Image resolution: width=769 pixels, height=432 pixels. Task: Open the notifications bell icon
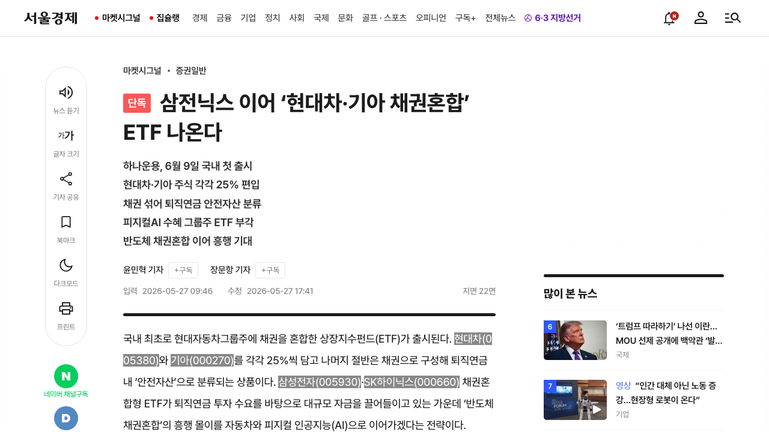coord(669,18)
